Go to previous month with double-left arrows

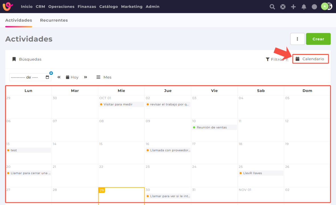(59, 77)
